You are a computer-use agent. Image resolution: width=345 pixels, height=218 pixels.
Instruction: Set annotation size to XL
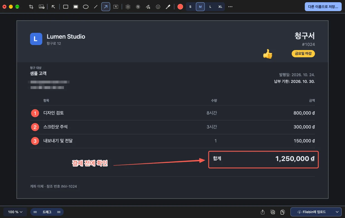(220, 7)
